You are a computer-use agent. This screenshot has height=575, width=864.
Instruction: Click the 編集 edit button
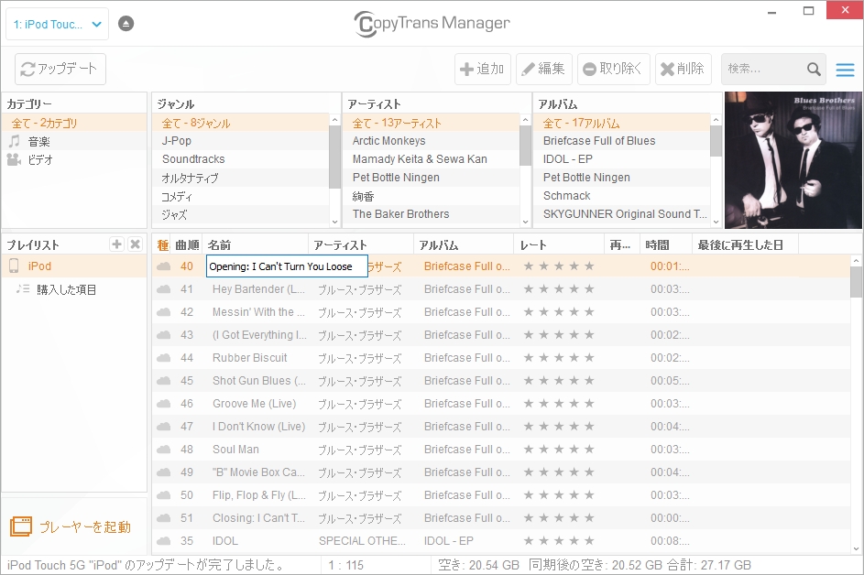pos(544,69)
